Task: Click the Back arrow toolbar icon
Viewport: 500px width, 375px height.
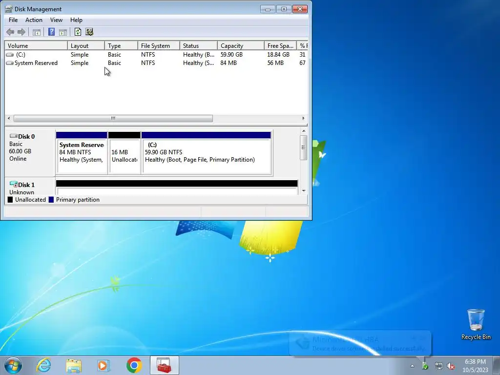Action: [x=10, y=32]
